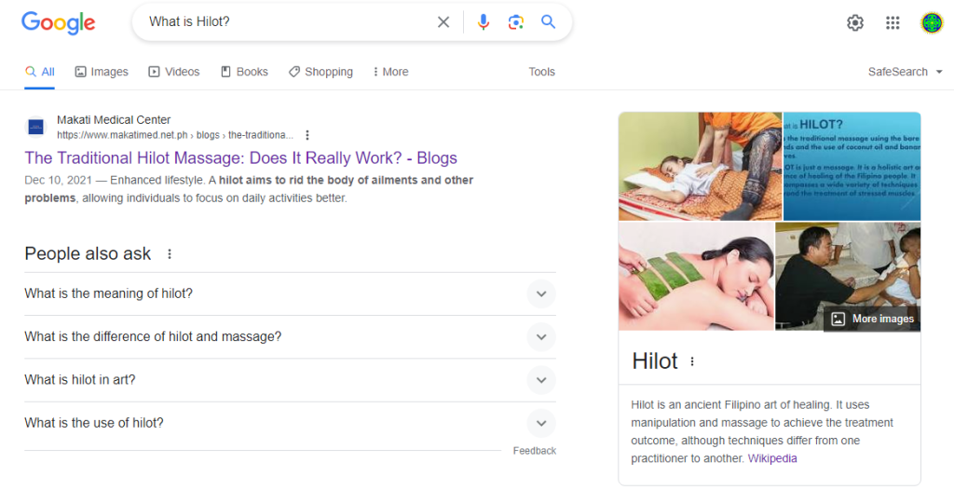Click the blue magnifier search button

point(549,22)
